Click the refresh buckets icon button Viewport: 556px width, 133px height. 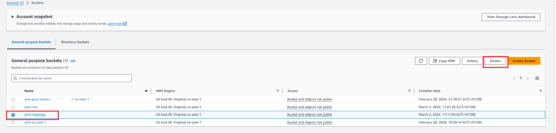pyautogui.click(x=421, y=61)
